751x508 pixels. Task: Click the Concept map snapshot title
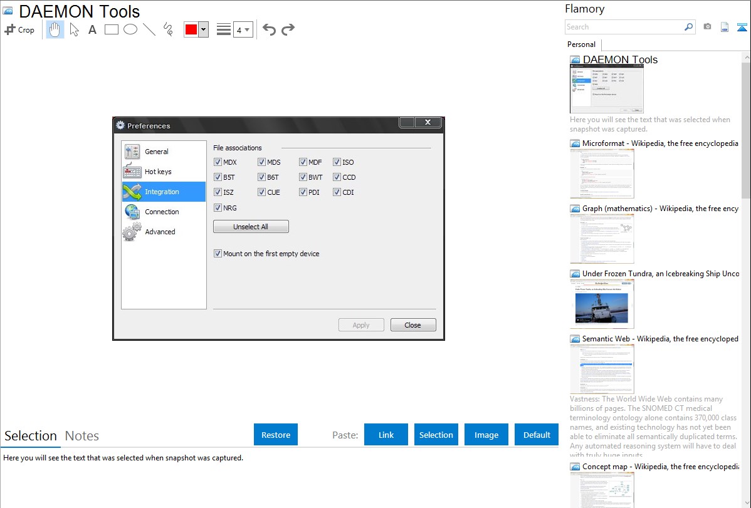(x=661, y=467)
